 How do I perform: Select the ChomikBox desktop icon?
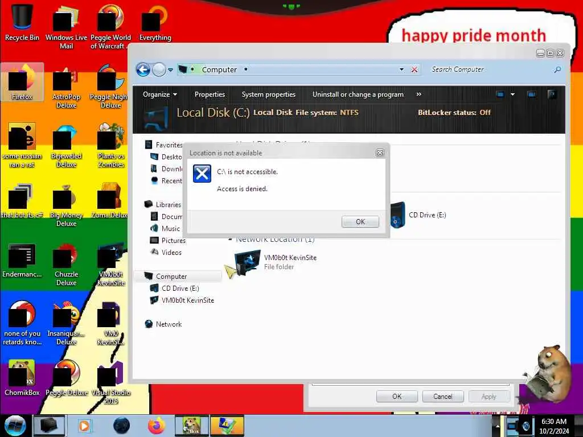coord(22,378)
